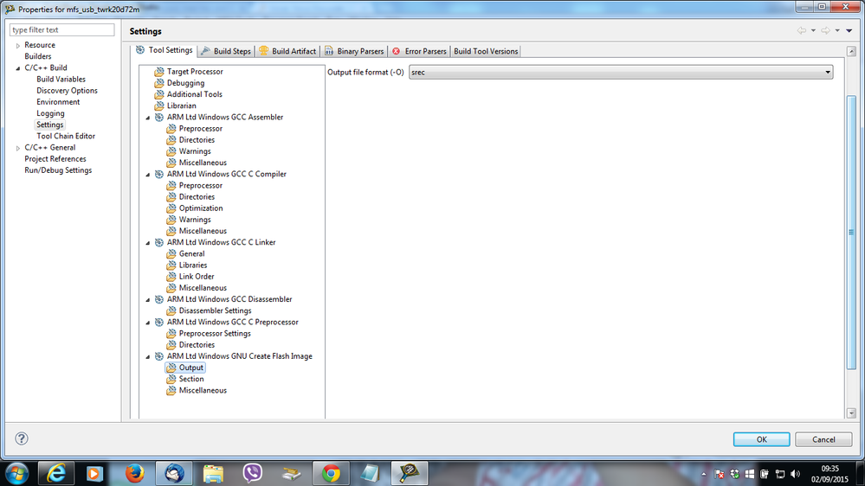
Task: Collapse the ARM Ltd Windows GCC C Linker node
Action: pyautogui.click(x=148, y=243)
